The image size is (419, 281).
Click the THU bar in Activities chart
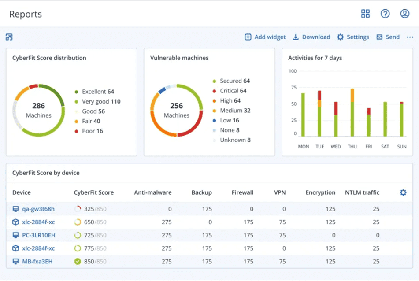[352, 113]
